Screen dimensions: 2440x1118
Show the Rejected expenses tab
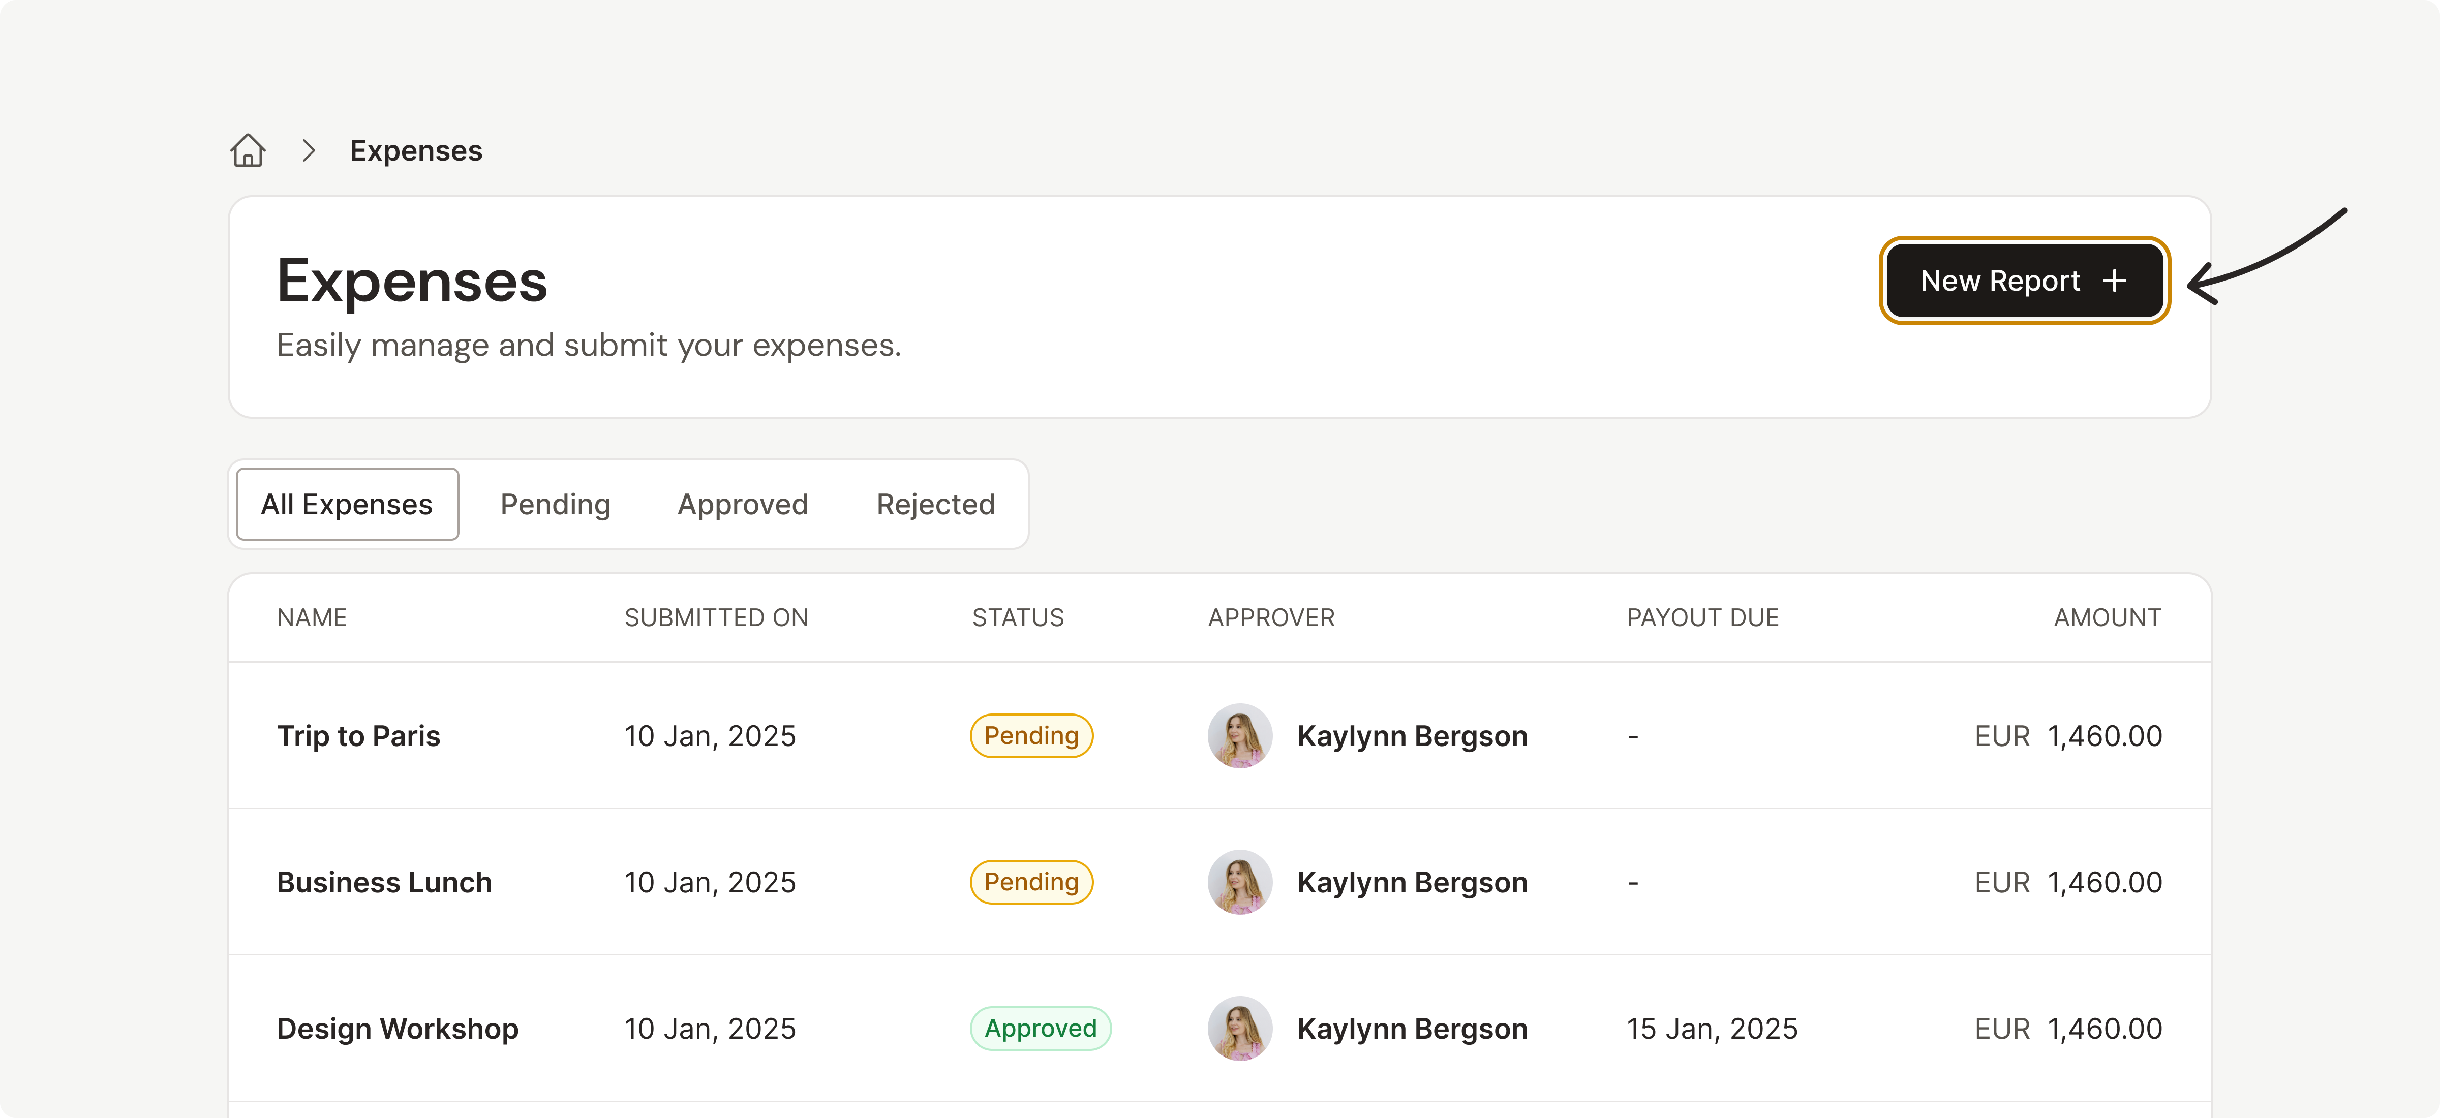pyautogui.click(x=935, y=505)
